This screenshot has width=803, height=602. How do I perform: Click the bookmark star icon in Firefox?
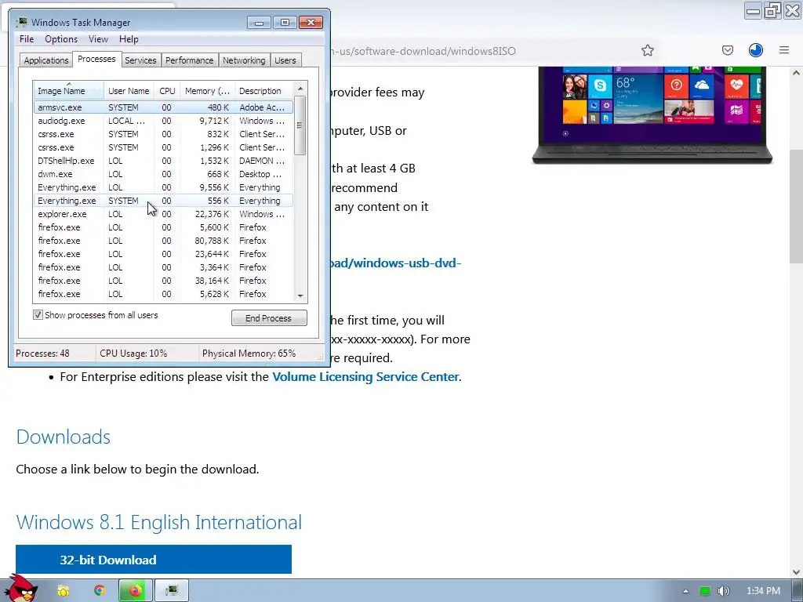647,50
